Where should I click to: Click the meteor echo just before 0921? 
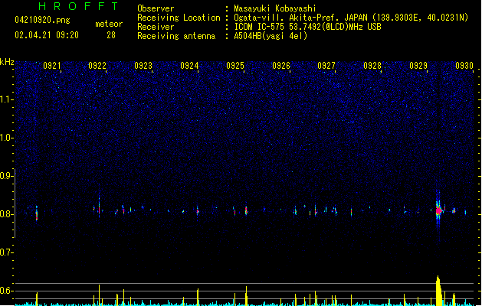(37, 213)
